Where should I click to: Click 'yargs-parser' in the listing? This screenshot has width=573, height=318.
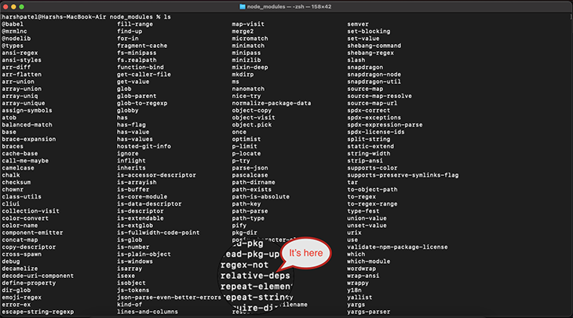tap(369, 312)
